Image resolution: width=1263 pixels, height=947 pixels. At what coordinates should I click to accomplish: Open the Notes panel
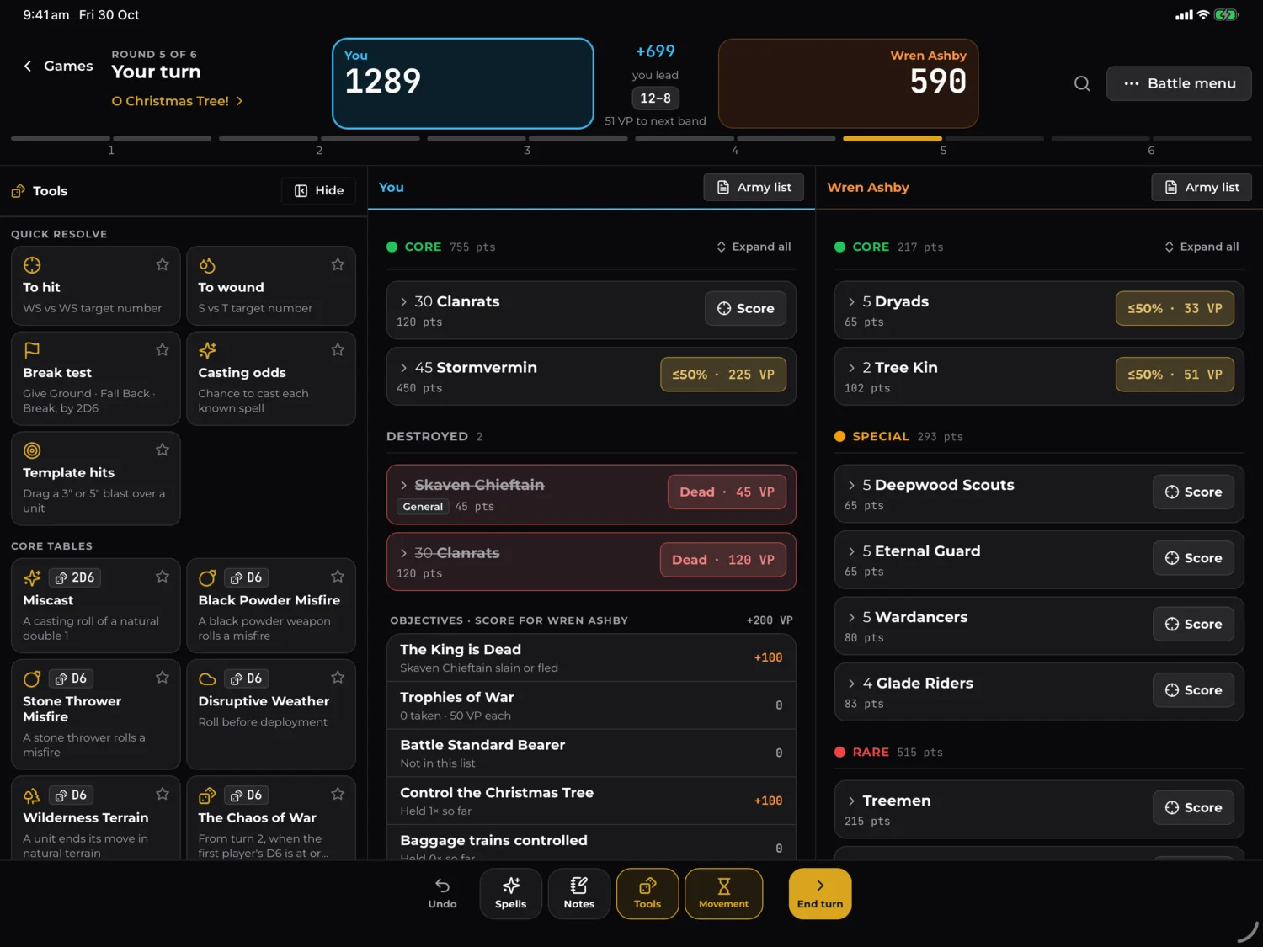click(x=579, y=894)
